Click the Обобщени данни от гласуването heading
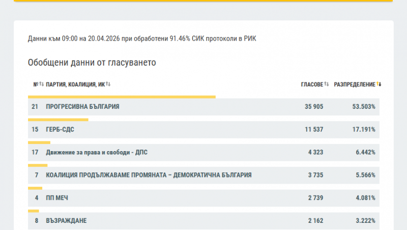 92,63
